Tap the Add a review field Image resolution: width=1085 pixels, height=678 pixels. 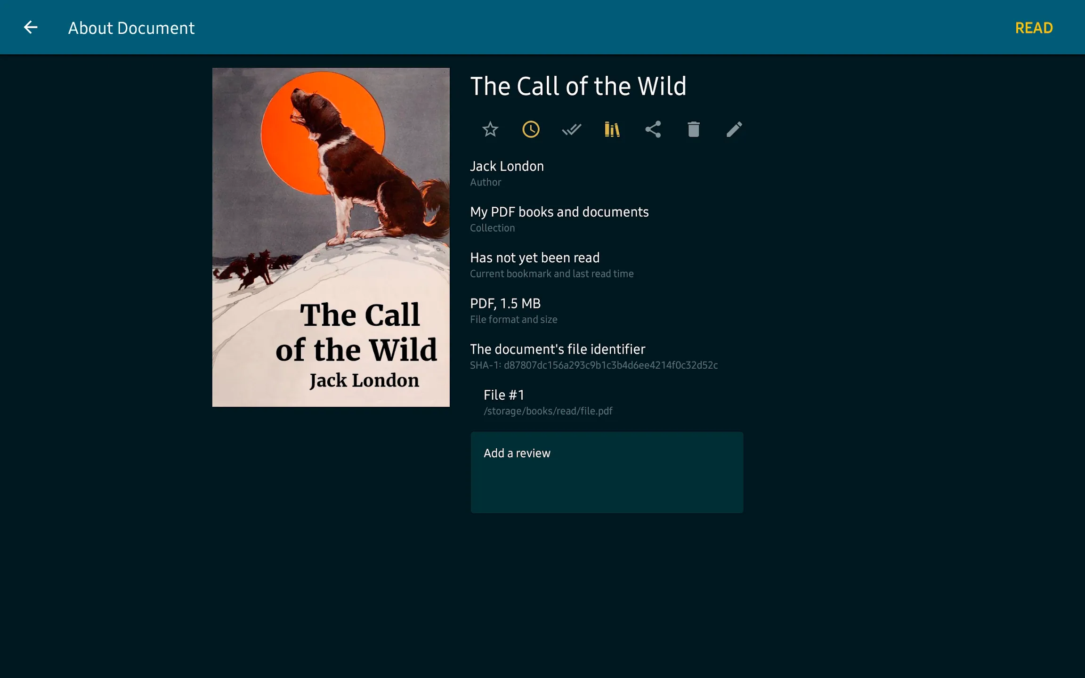pyautogui.click(x=607, y=472)
